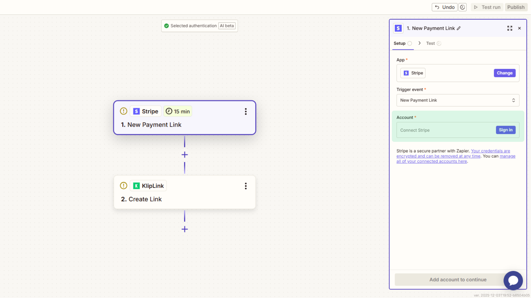The width and height of the screenshot is (531, 298).
Task: Open the Trigger event dropdown
Action: click(x=458, y=100)
